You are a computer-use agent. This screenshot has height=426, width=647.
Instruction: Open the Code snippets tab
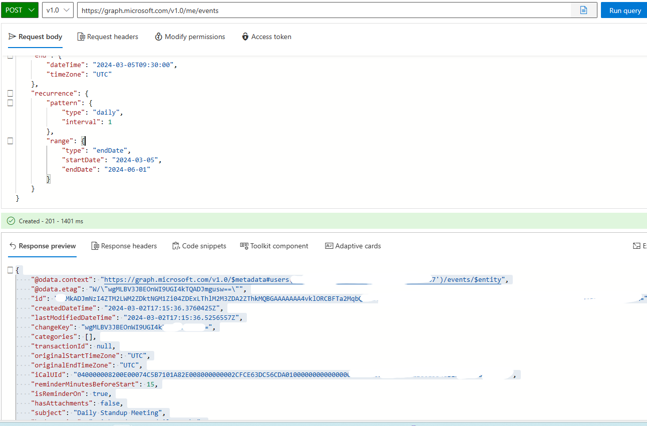click(x=199, y=246)
